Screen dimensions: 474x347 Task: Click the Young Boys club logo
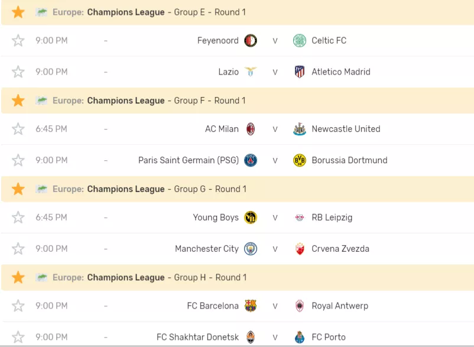251,218
